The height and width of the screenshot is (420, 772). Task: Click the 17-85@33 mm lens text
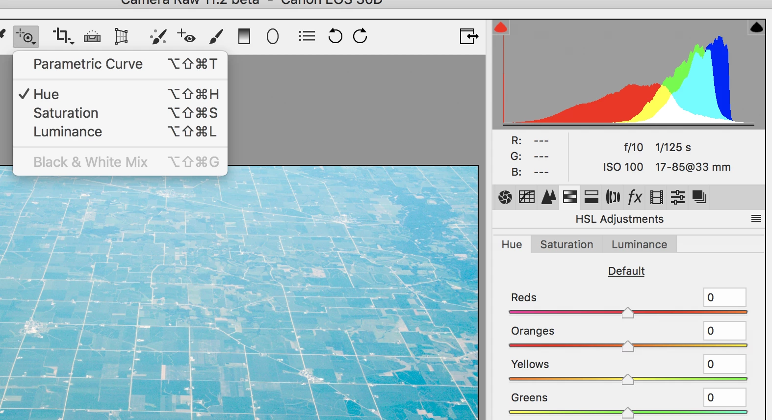(693, 167)
